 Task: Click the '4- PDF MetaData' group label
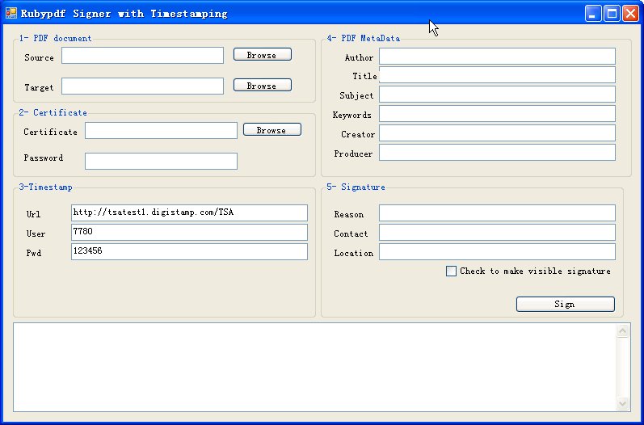click(364, 38)
